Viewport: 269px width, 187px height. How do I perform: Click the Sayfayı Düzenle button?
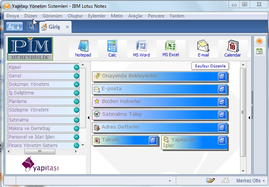[x=210, y=66]
